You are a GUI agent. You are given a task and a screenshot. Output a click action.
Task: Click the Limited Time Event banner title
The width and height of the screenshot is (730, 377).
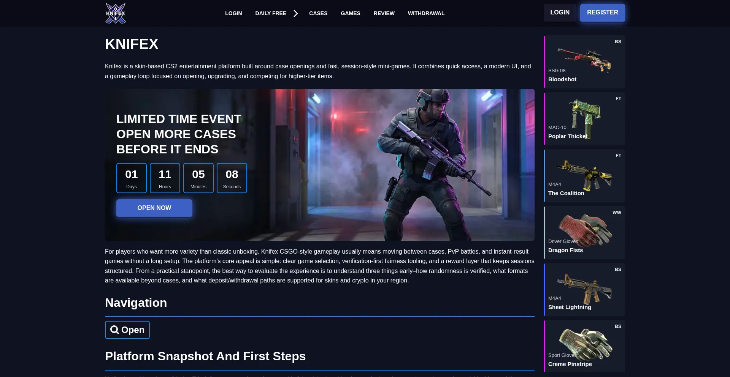point(179,134)
